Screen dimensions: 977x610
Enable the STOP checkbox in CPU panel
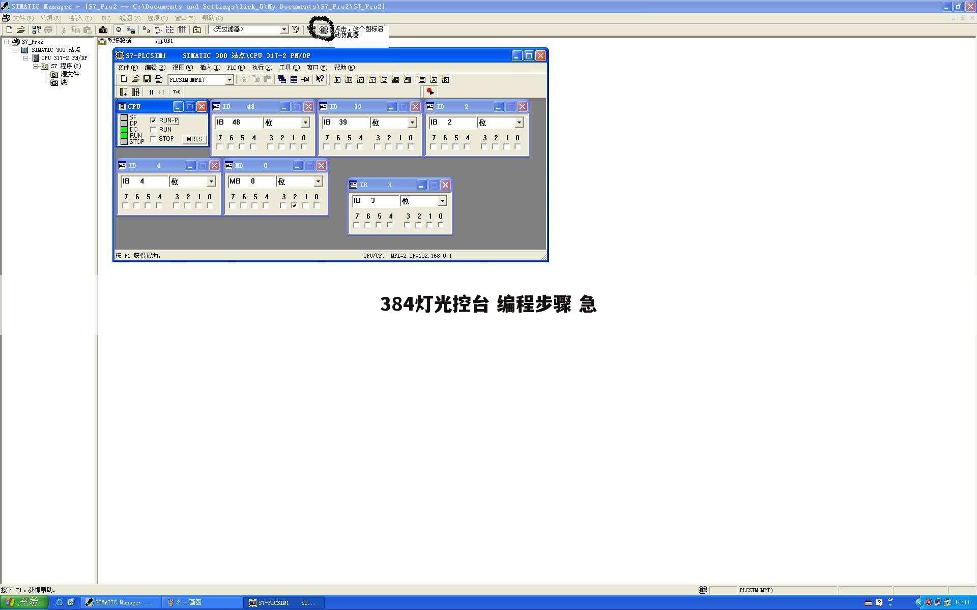(154, 139)
